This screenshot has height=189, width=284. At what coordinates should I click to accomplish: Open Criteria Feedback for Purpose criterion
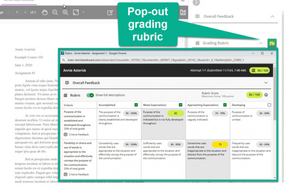point(76,134)
